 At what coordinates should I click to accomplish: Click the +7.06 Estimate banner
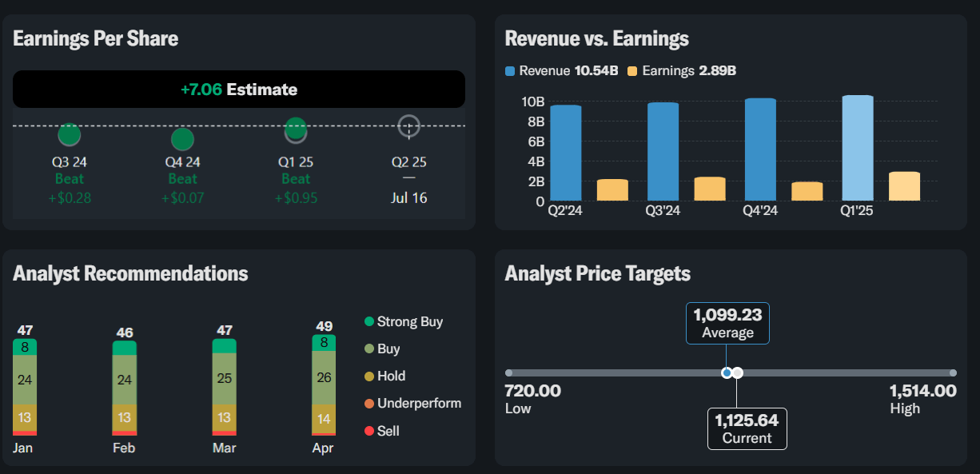point(239,90)
